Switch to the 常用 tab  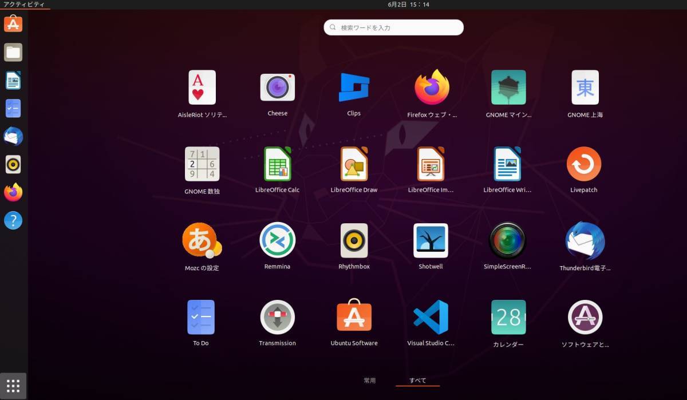point(370,380)
